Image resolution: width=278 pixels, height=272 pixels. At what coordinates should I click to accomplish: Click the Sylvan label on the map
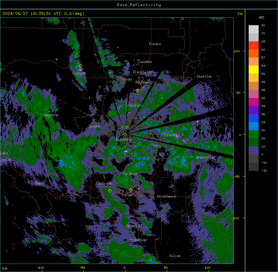click(x=126, y=79)
